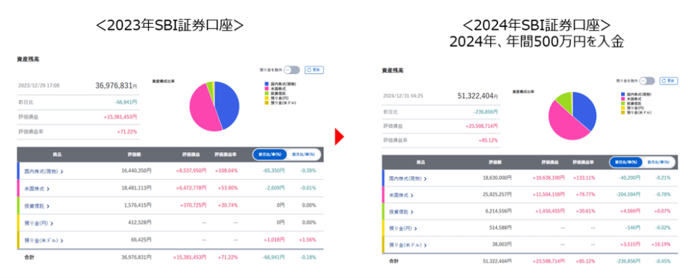This screenshot has height=278, width=695.
Task: Click blue slice of 2024 pie chart
Action: 584,111
